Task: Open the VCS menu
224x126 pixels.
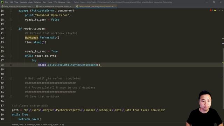Action: pyautogui.click(x=55, y=2)
